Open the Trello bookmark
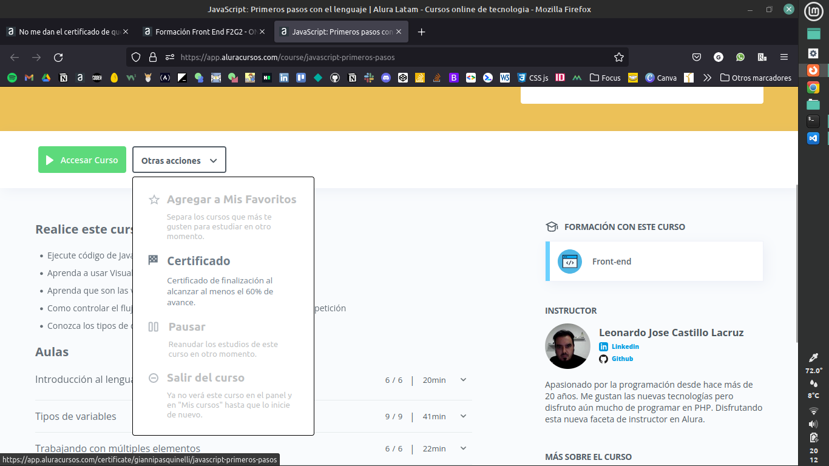Viewport: 829px width, 466px height. tap(300, 78)
